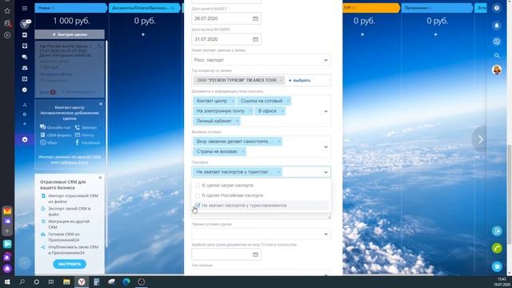
Task: Click plus icon under ТУР column
Action: [362, 34]
